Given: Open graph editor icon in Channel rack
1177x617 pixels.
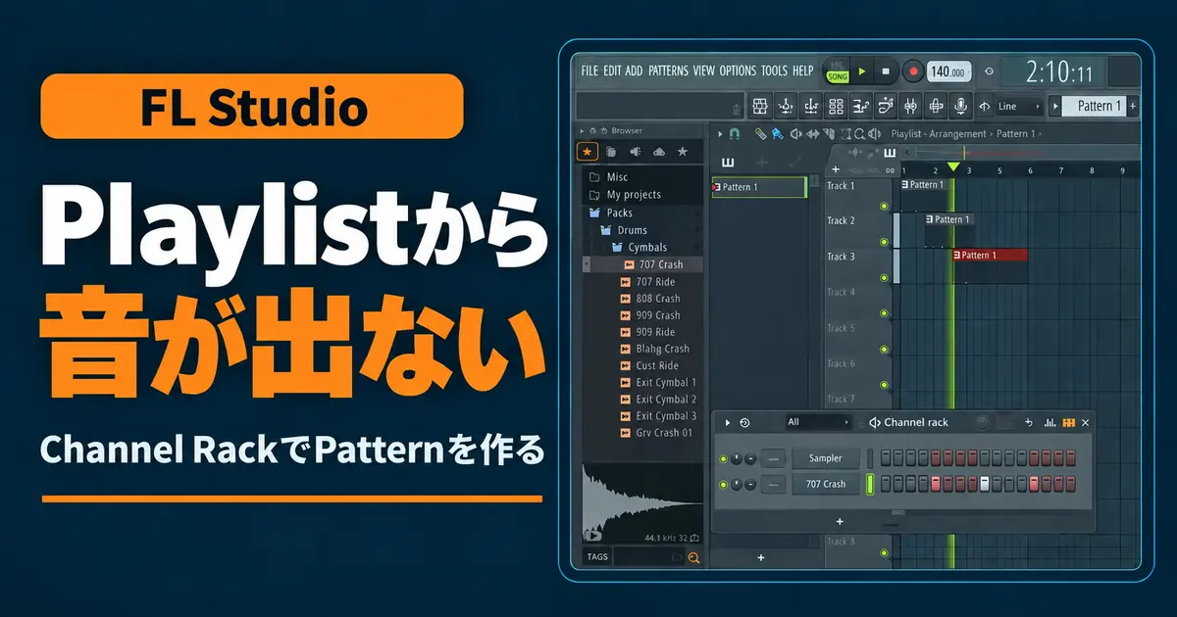Looking at the screenshot, I should click(1049, 423).
